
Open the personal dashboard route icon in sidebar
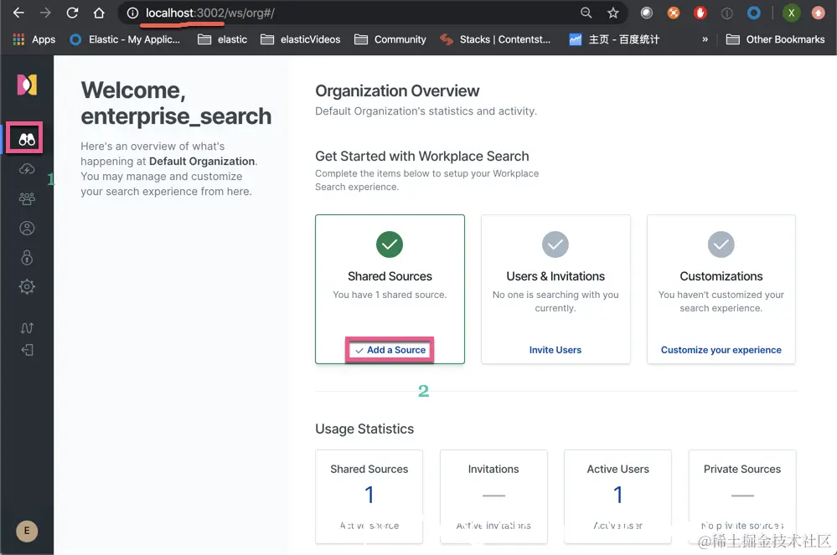click(x=27, y=328)
